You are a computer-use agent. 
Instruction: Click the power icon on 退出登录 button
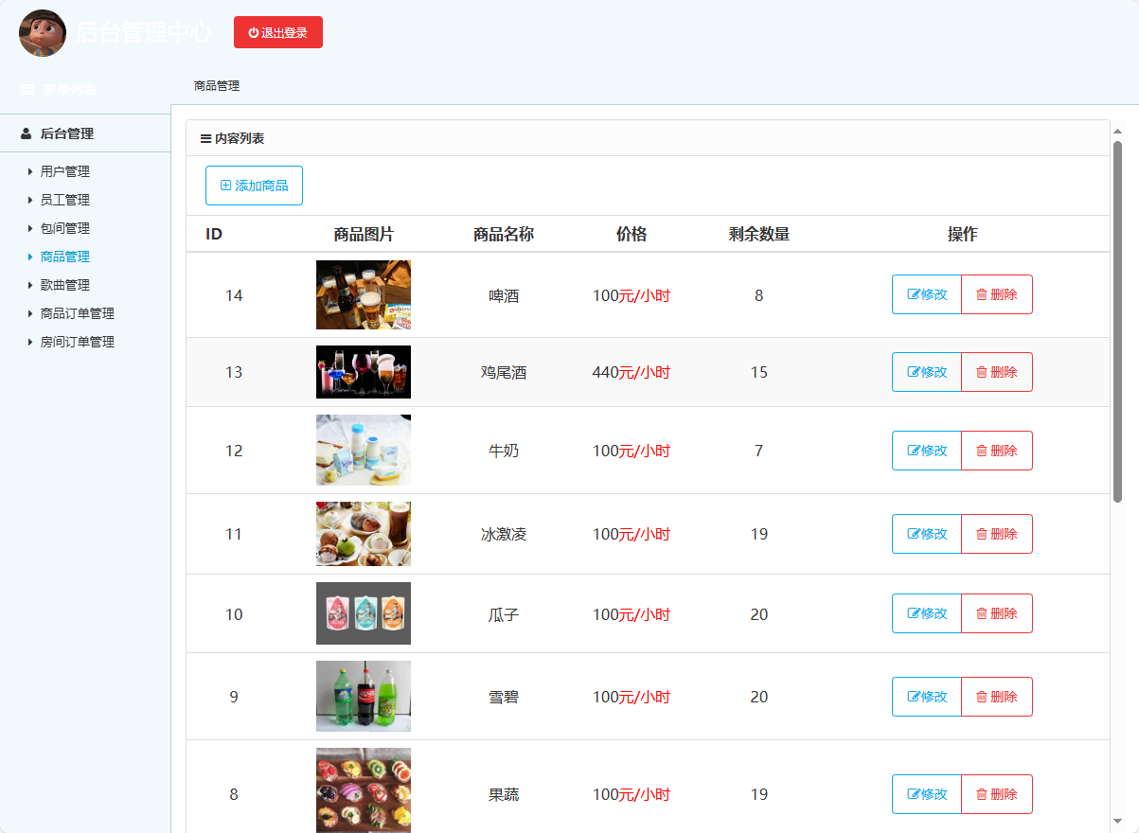(252, 31)
